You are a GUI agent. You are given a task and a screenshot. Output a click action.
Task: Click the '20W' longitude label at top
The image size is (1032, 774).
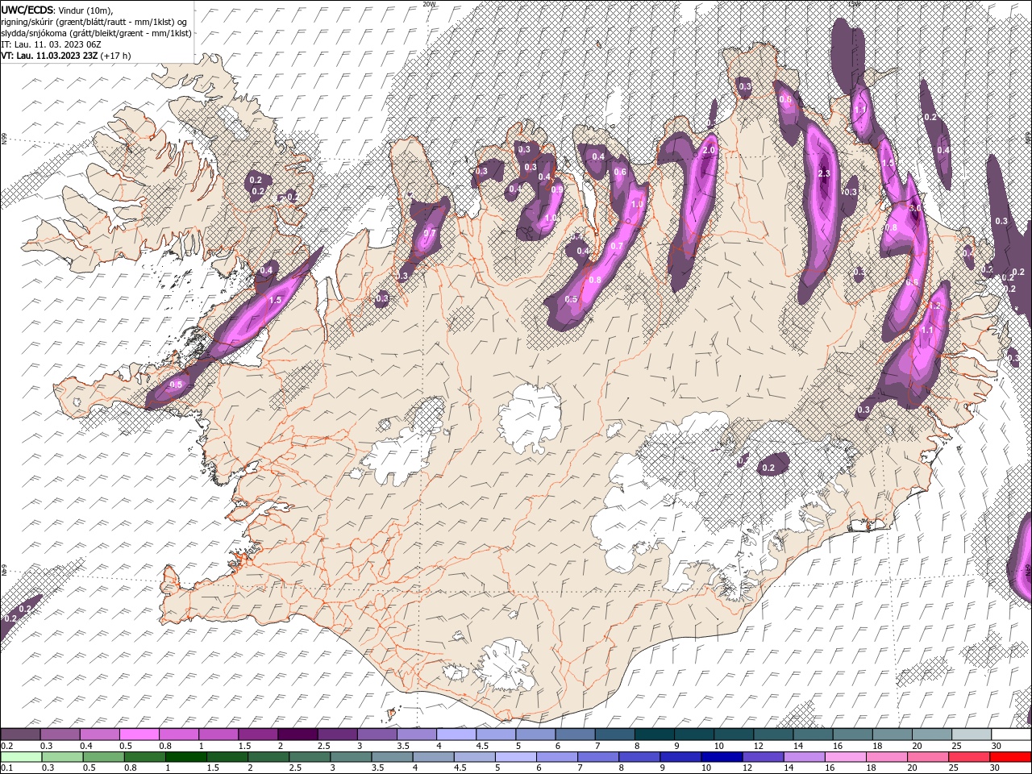pyautogui.click(x=429, y=3)
